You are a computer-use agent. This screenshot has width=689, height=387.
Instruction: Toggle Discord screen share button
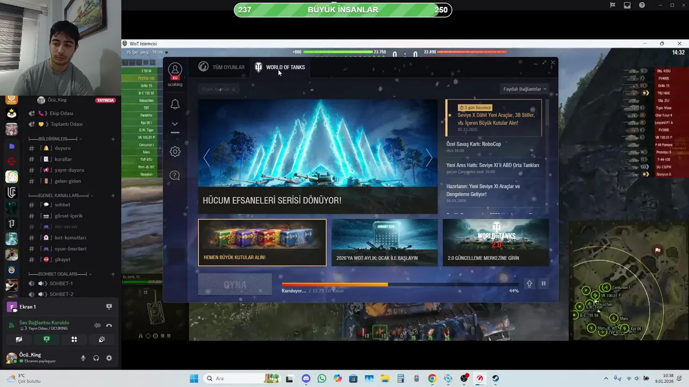click(x=46, y=339)
